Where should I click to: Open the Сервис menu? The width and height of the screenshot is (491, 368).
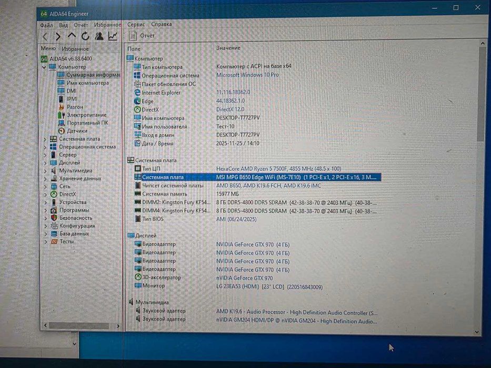(x=136, y=24)
